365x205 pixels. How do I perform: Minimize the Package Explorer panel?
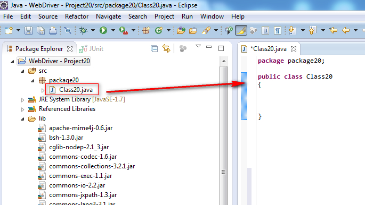tap(209, 47)
